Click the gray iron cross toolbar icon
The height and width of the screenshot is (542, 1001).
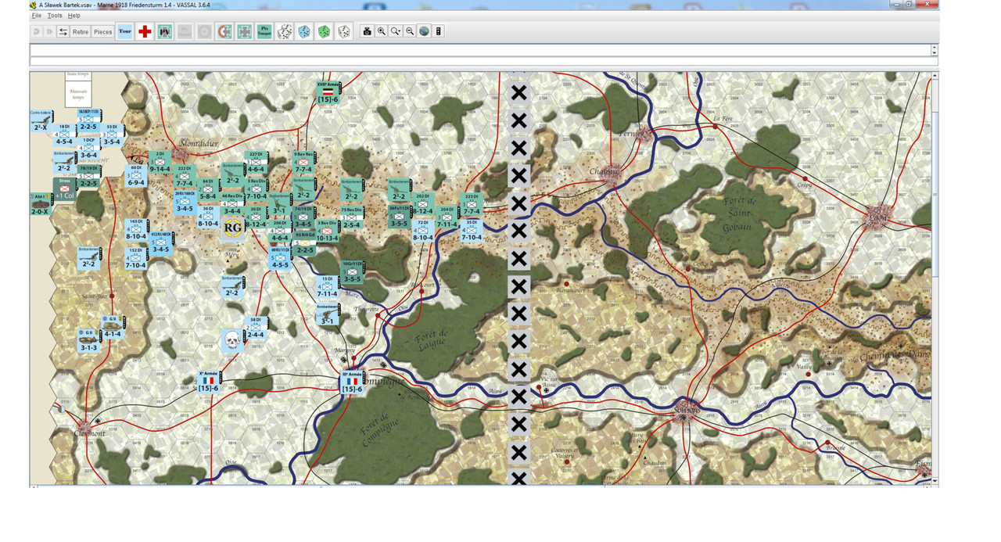coord(244,31)
